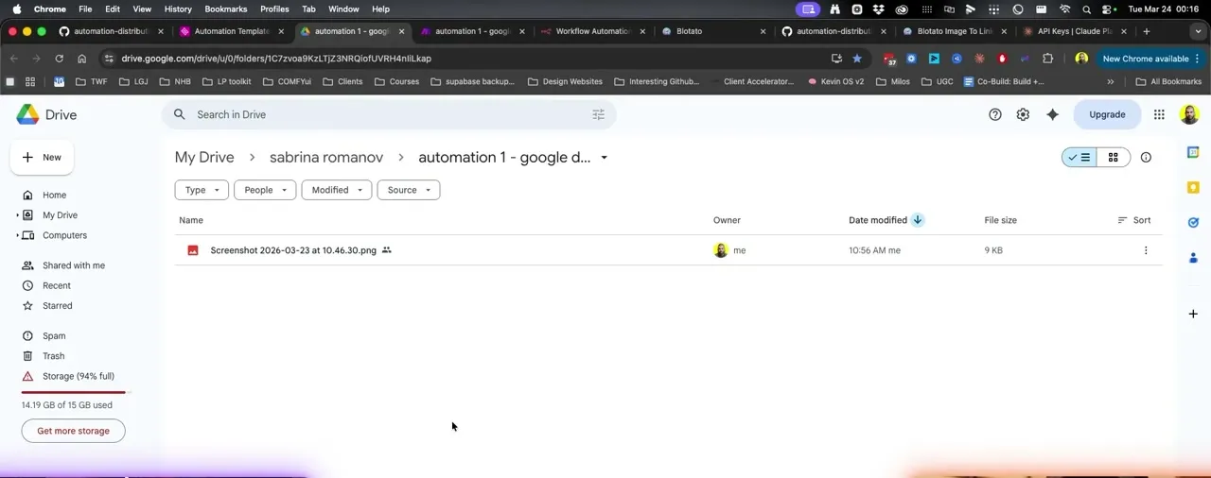
Task: Open the History menu in menu bar
Action: (178, 9)
